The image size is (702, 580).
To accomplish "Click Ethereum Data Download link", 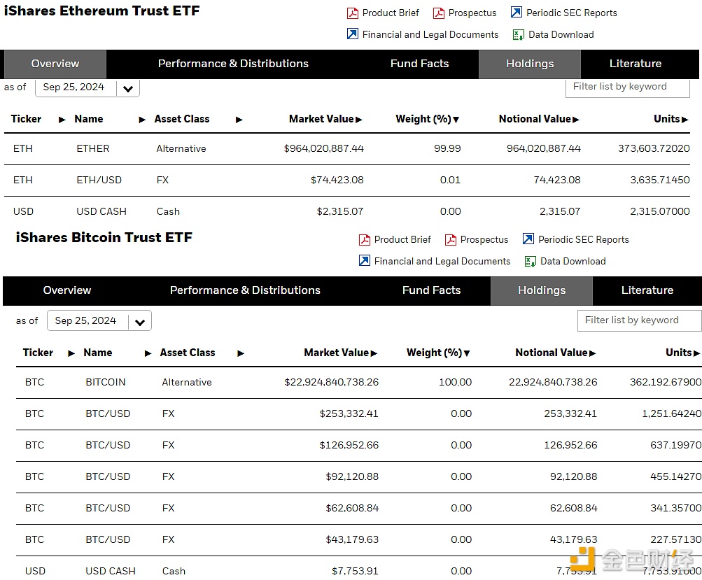I will (x=561, y=34).
